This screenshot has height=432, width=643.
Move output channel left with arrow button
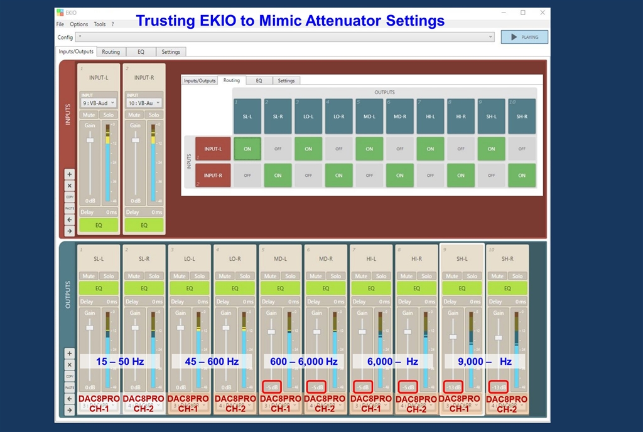[69, 399]
